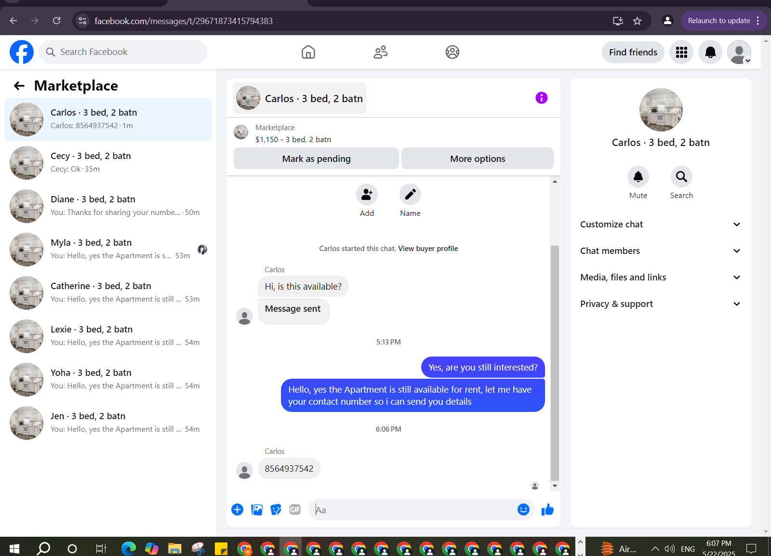Open Sticky Notes from the taskbar
This screenshot has width=771, height=556.
click(221, 548)
